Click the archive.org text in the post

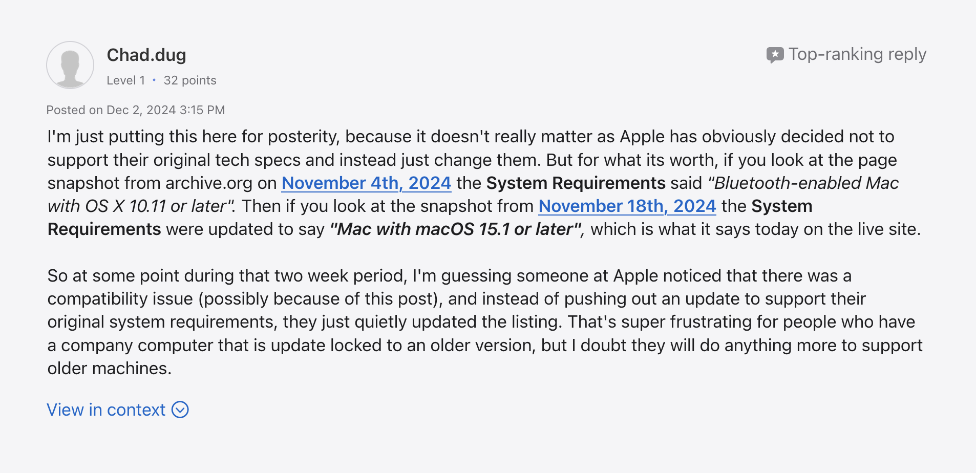click(x=208, y=183)
